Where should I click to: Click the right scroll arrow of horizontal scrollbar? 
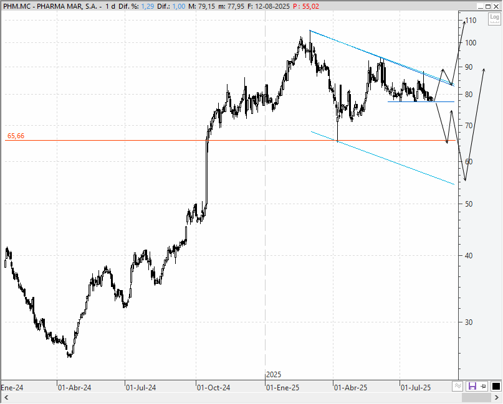click(x=497, y=398)
